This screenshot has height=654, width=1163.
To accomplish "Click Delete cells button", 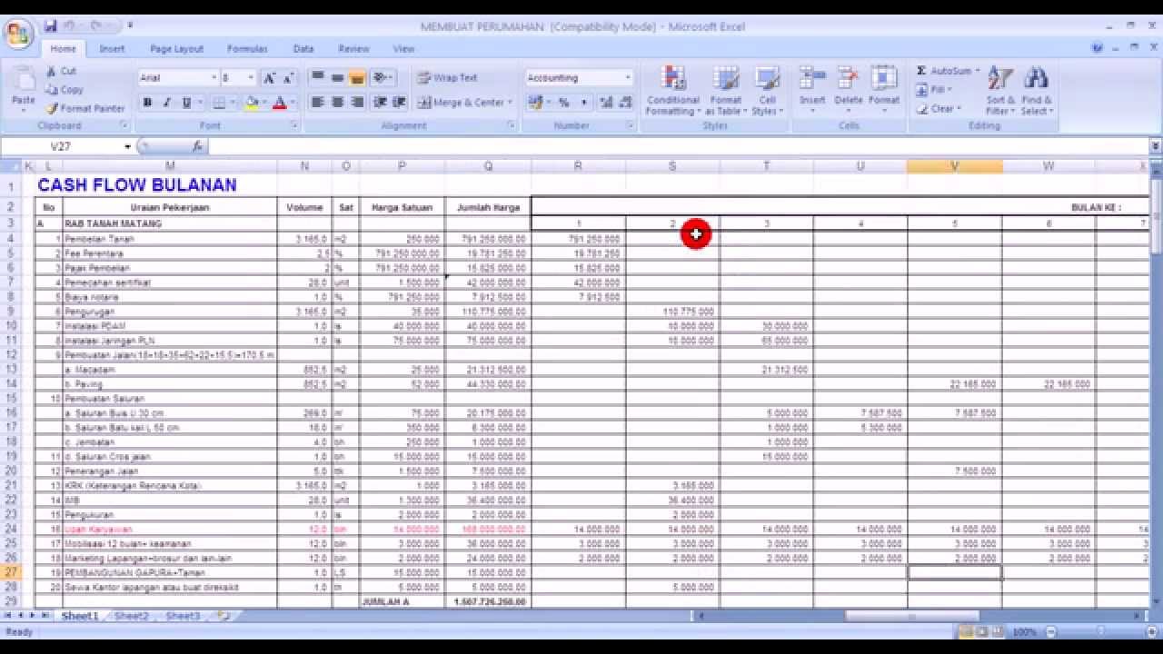I will 848,91.
